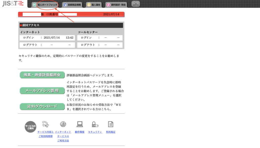Screen dimensions: 260x148
Task: Click the ログアウト logout button
Action: (136, 4)
